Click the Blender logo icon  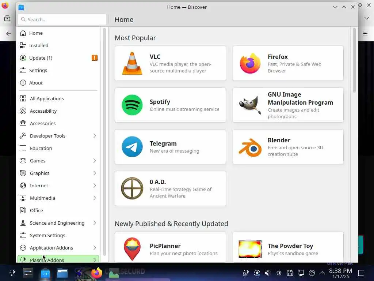click(250, 147)
